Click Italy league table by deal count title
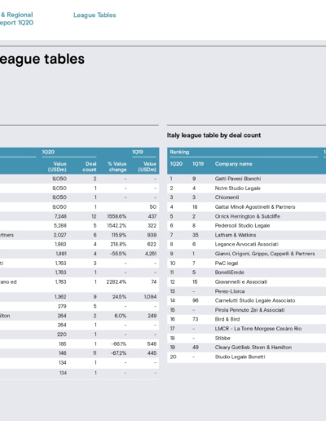 (x=214, y=135)
